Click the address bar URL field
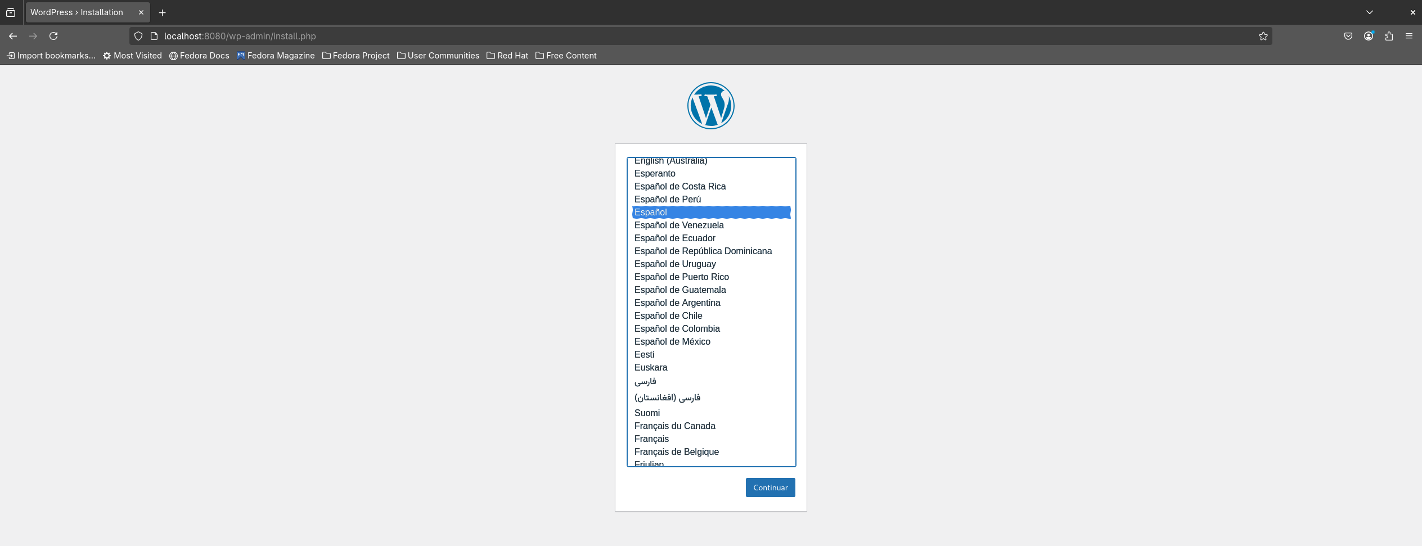The image size is (1422, 546). tap(700, 36)
